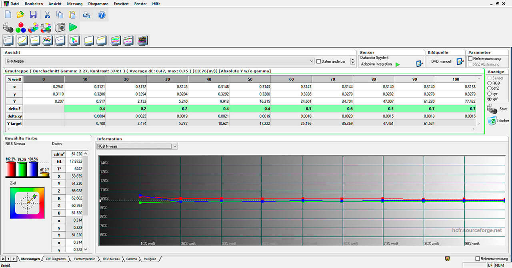Viewport: 512px width, 268px height.
Task: Cut selection with the scissors icon
Action: (47, 15)
